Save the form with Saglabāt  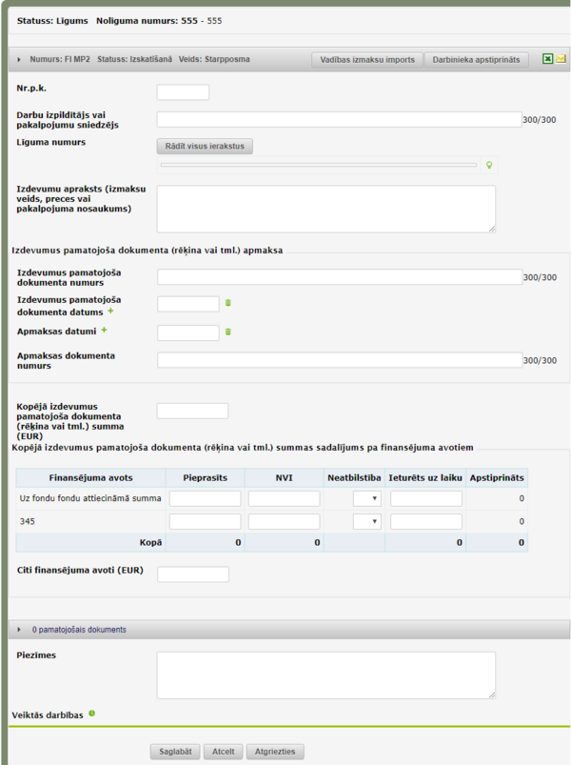click(175, 752)
